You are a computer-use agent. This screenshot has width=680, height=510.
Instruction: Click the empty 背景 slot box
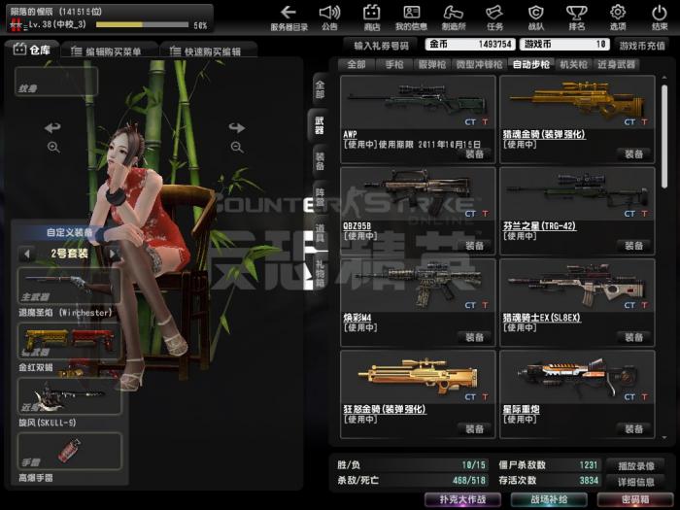[x=56, y=81]
